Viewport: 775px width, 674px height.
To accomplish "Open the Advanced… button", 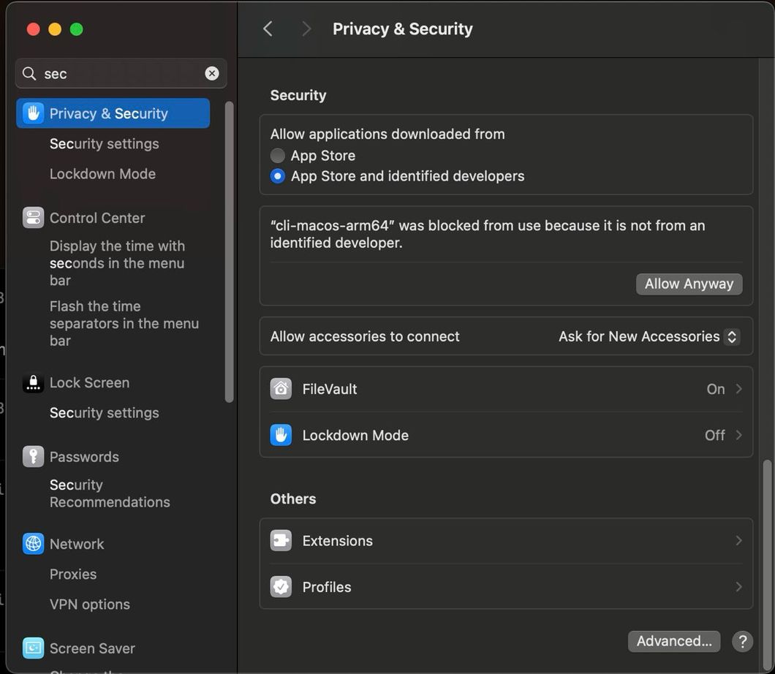I will click(673, 641).
